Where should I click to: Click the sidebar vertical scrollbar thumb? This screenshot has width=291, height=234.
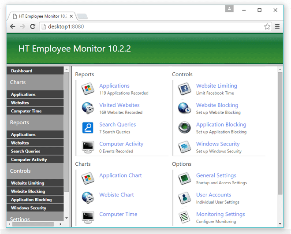67,132
